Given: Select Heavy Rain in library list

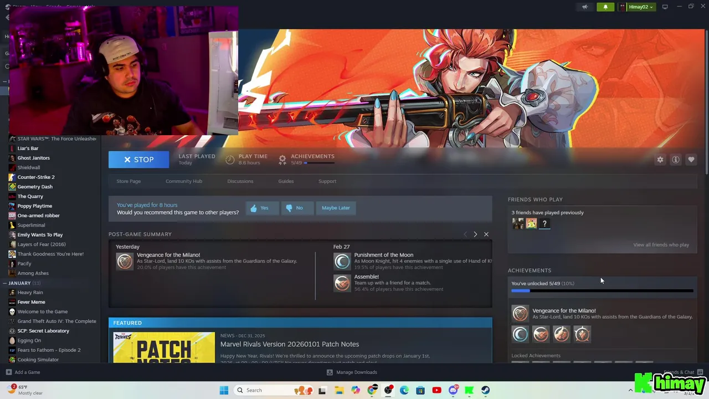Looking at the screenshot, I should pyautogui.click(x=30, y=292).
